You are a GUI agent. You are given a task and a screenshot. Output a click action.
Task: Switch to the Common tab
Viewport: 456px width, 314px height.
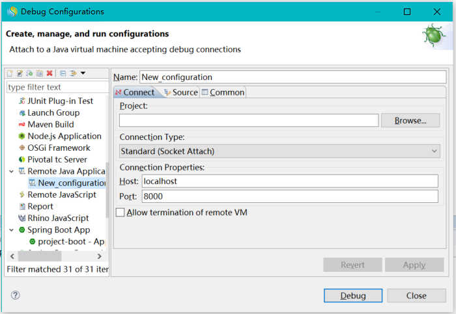tap(223, 92)
